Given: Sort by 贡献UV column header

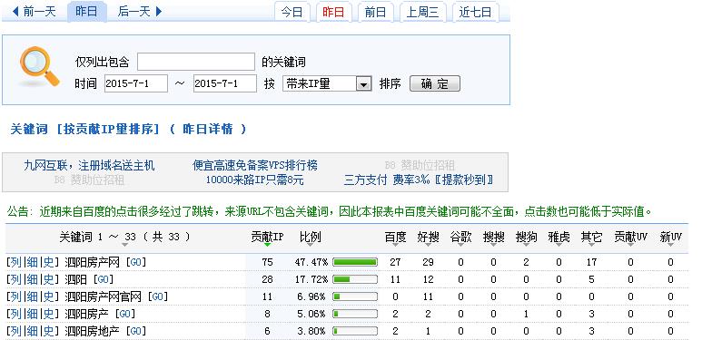Looking at the screenshot, I should (630, 238).
